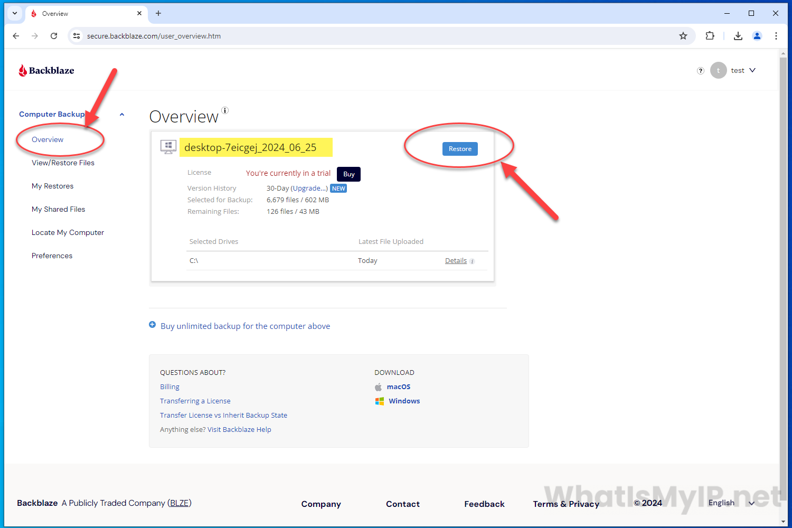The width and height of the screenshot is (792, 528).
Task: Click the plus icon for unlimited backup
Action: (153, 325)
